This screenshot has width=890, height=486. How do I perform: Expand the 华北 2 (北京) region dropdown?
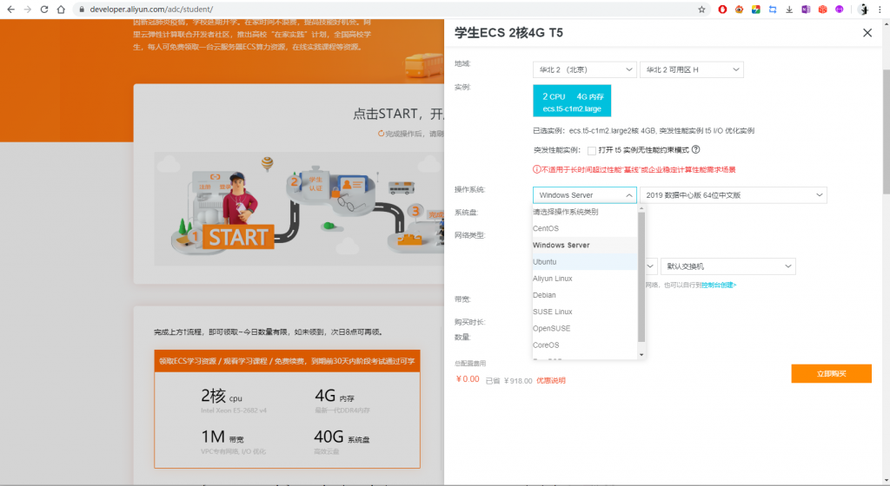[x=585, y=69]
